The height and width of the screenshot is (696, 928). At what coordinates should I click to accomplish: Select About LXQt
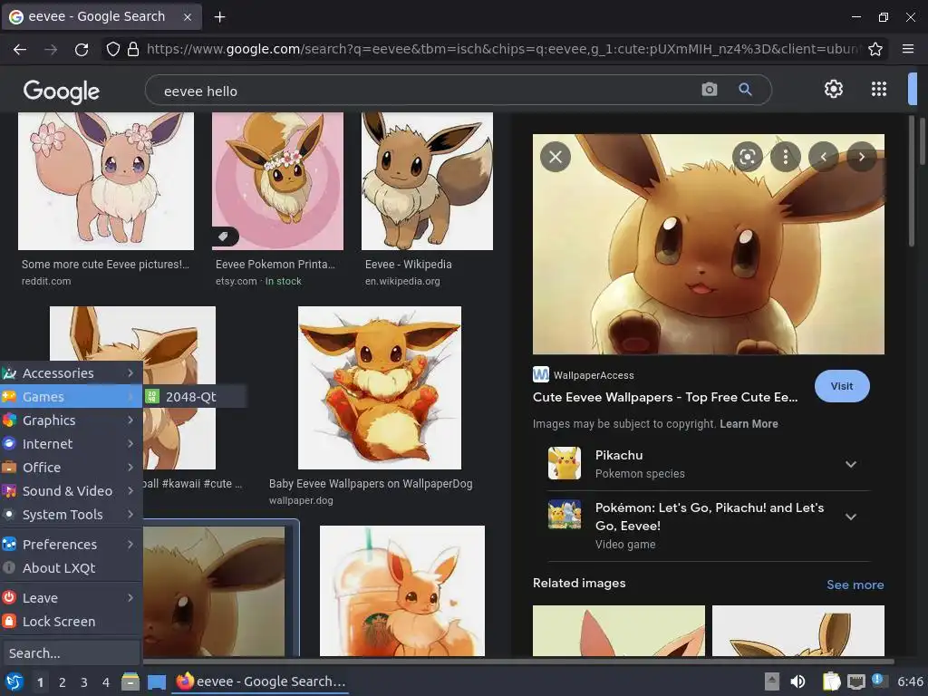pyautogui.click(x=71, y=568)
